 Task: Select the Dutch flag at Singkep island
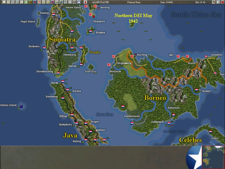tap(91, 31)
